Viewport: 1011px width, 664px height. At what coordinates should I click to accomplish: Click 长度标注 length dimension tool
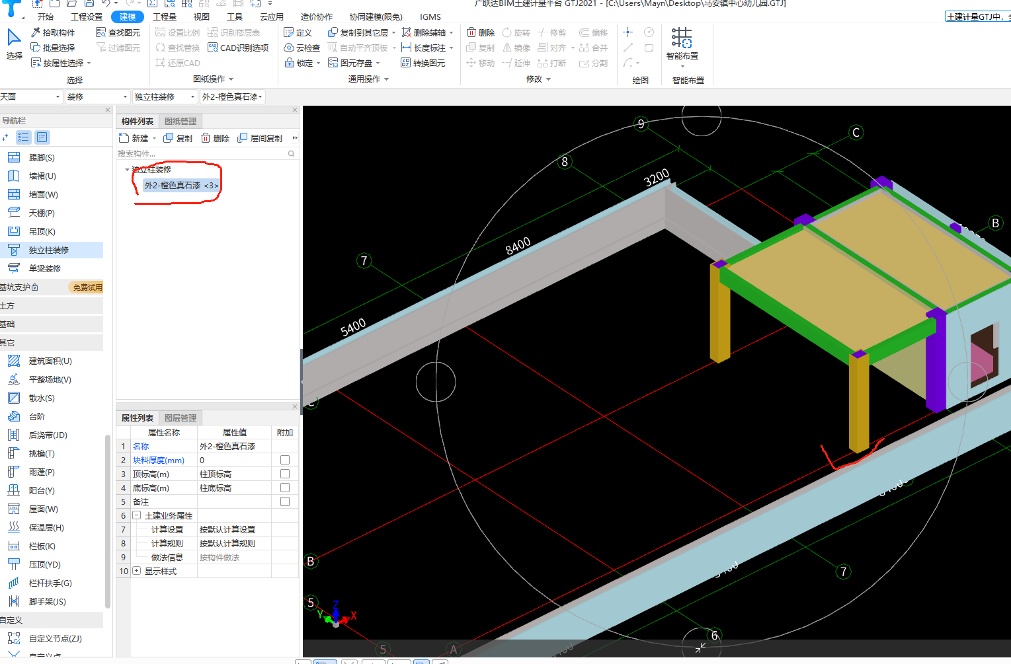[x=424, y=48]
